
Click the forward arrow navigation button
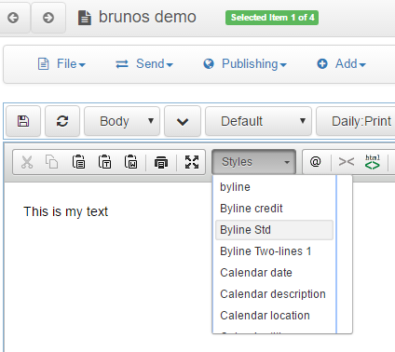[x=48, y=18]
